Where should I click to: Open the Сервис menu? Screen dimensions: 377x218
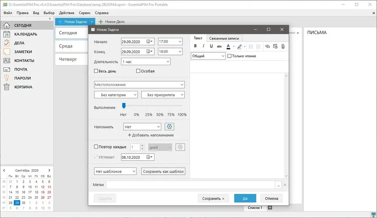pyautogui.click(x=84, y=13)
